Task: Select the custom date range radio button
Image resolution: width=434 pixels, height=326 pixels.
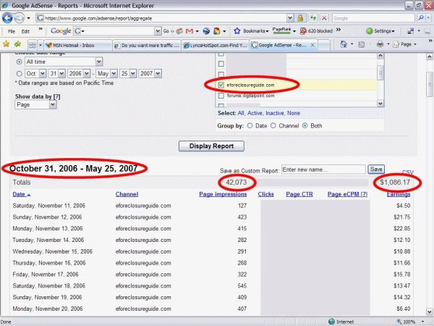Action: [x=19, y=74]
